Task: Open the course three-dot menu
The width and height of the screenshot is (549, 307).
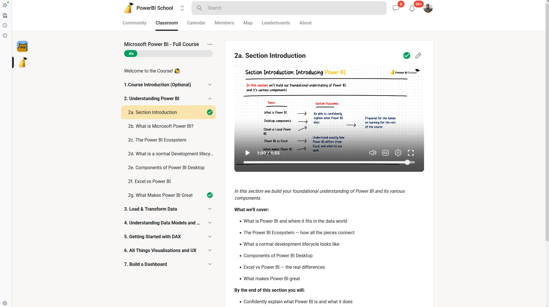Action: pos(210,44)
